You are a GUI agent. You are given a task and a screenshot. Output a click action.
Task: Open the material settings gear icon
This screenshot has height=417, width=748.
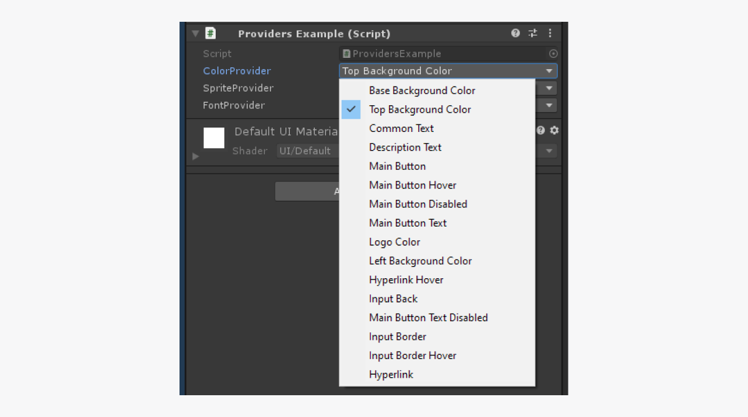(x=554, y=131)
